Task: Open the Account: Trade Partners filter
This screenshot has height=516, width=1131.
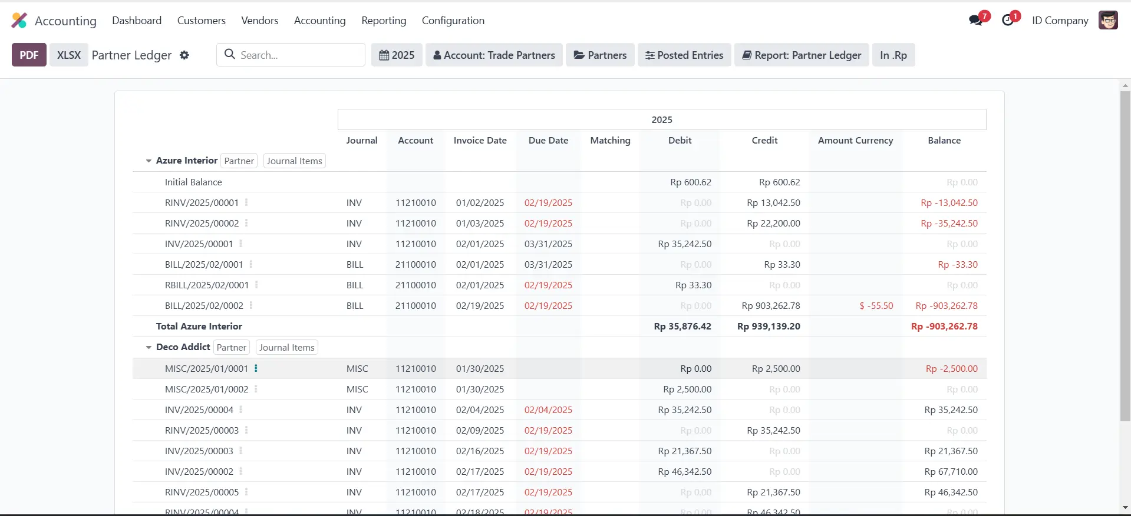Action: [494, 55]
